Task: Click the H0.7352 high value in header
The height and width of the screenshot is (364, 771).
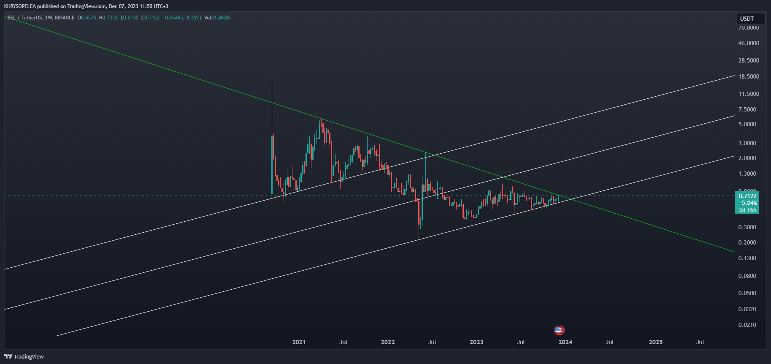Action: pyautogui.click(x=108, y=18)
